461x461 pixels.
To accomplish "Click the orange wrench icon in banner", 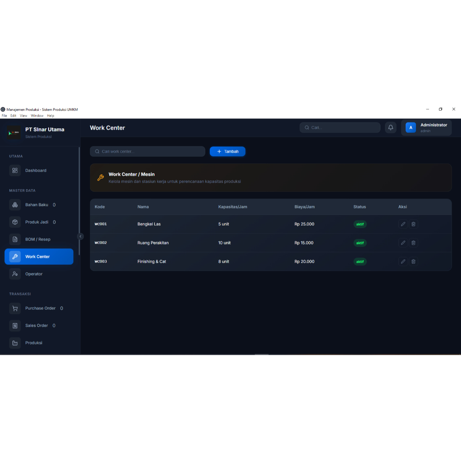I will pyautogui.click(x=100, y=177).
